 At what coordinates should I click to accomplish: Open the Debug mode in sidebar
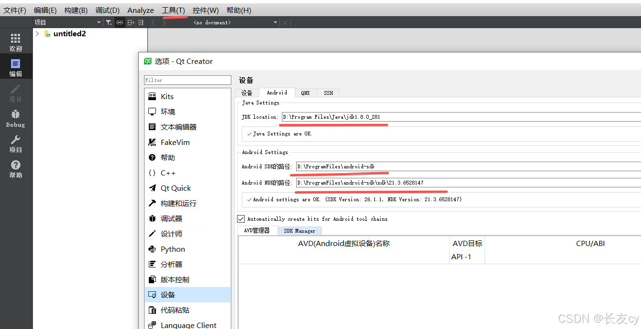click(16, 118)
